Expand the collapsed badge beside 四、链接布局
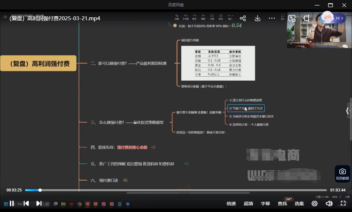Screen dimensions: 352x212 pyautogui.click(x=154, y=147)
